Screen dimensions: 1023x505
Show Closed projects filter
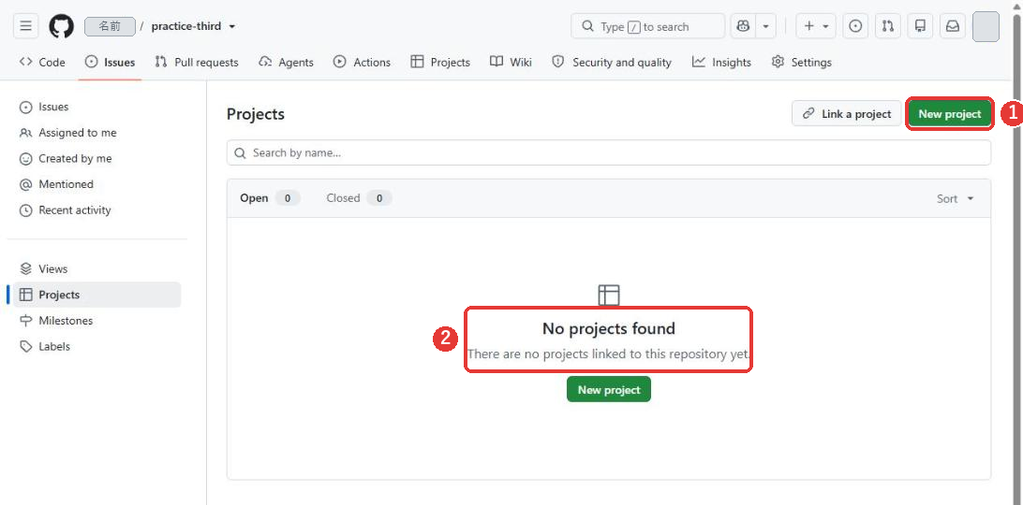[359, 198]
